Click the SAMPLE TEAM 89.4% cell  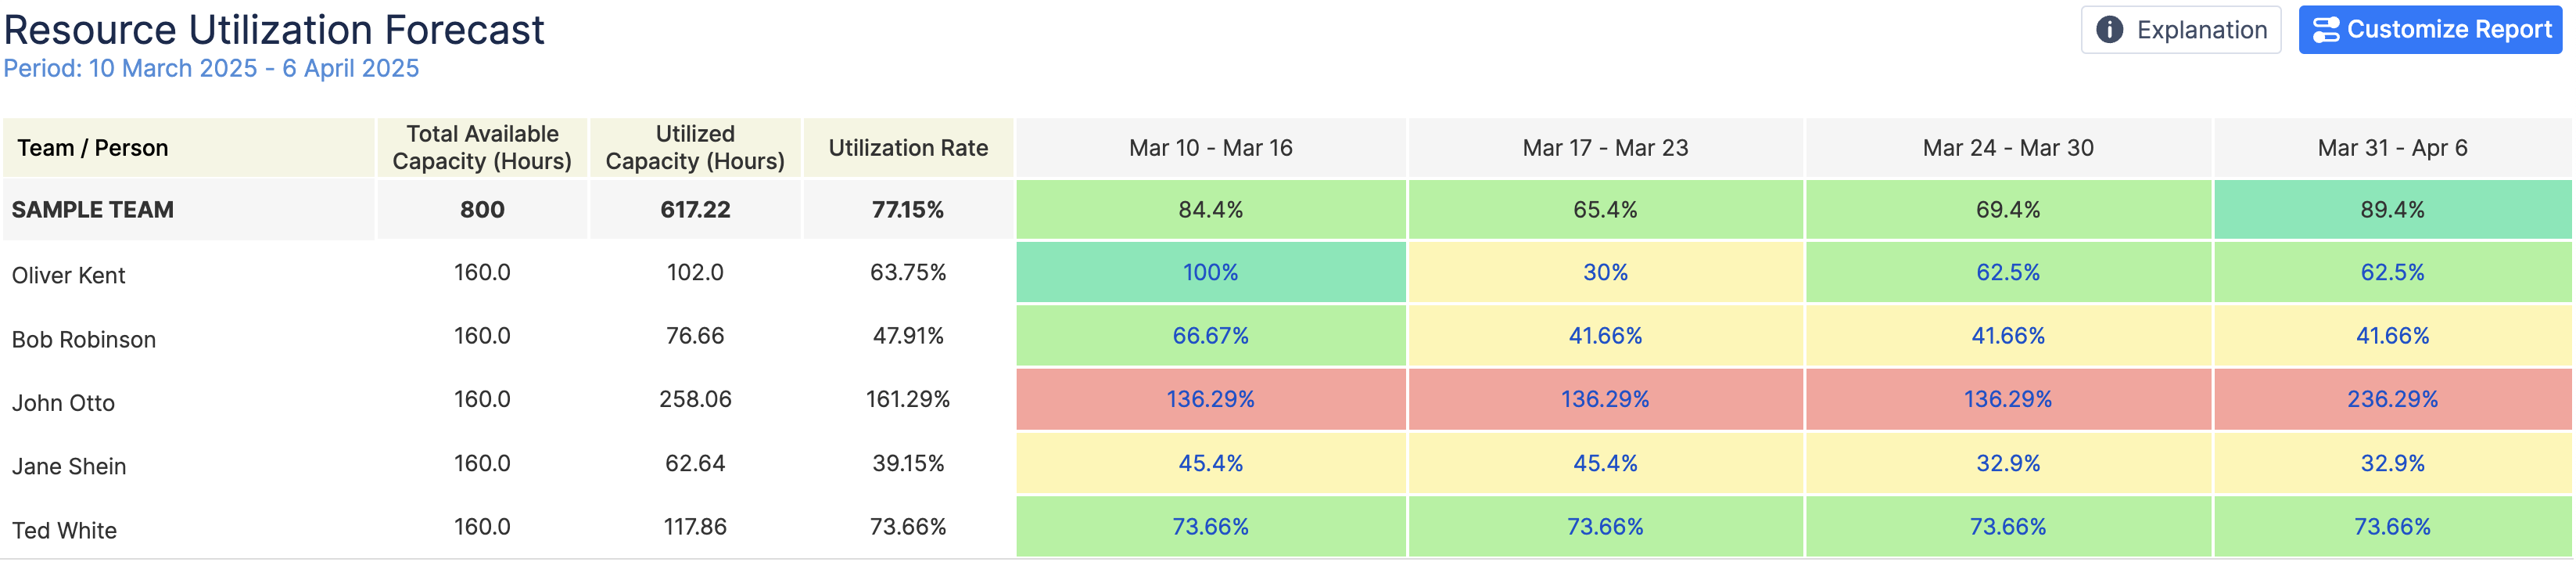(x=2392, y=209)
